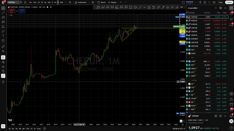The height and width of the screenshot is (131, 234).
Task: Open chart settings gear icon
Action: [205, 2]
